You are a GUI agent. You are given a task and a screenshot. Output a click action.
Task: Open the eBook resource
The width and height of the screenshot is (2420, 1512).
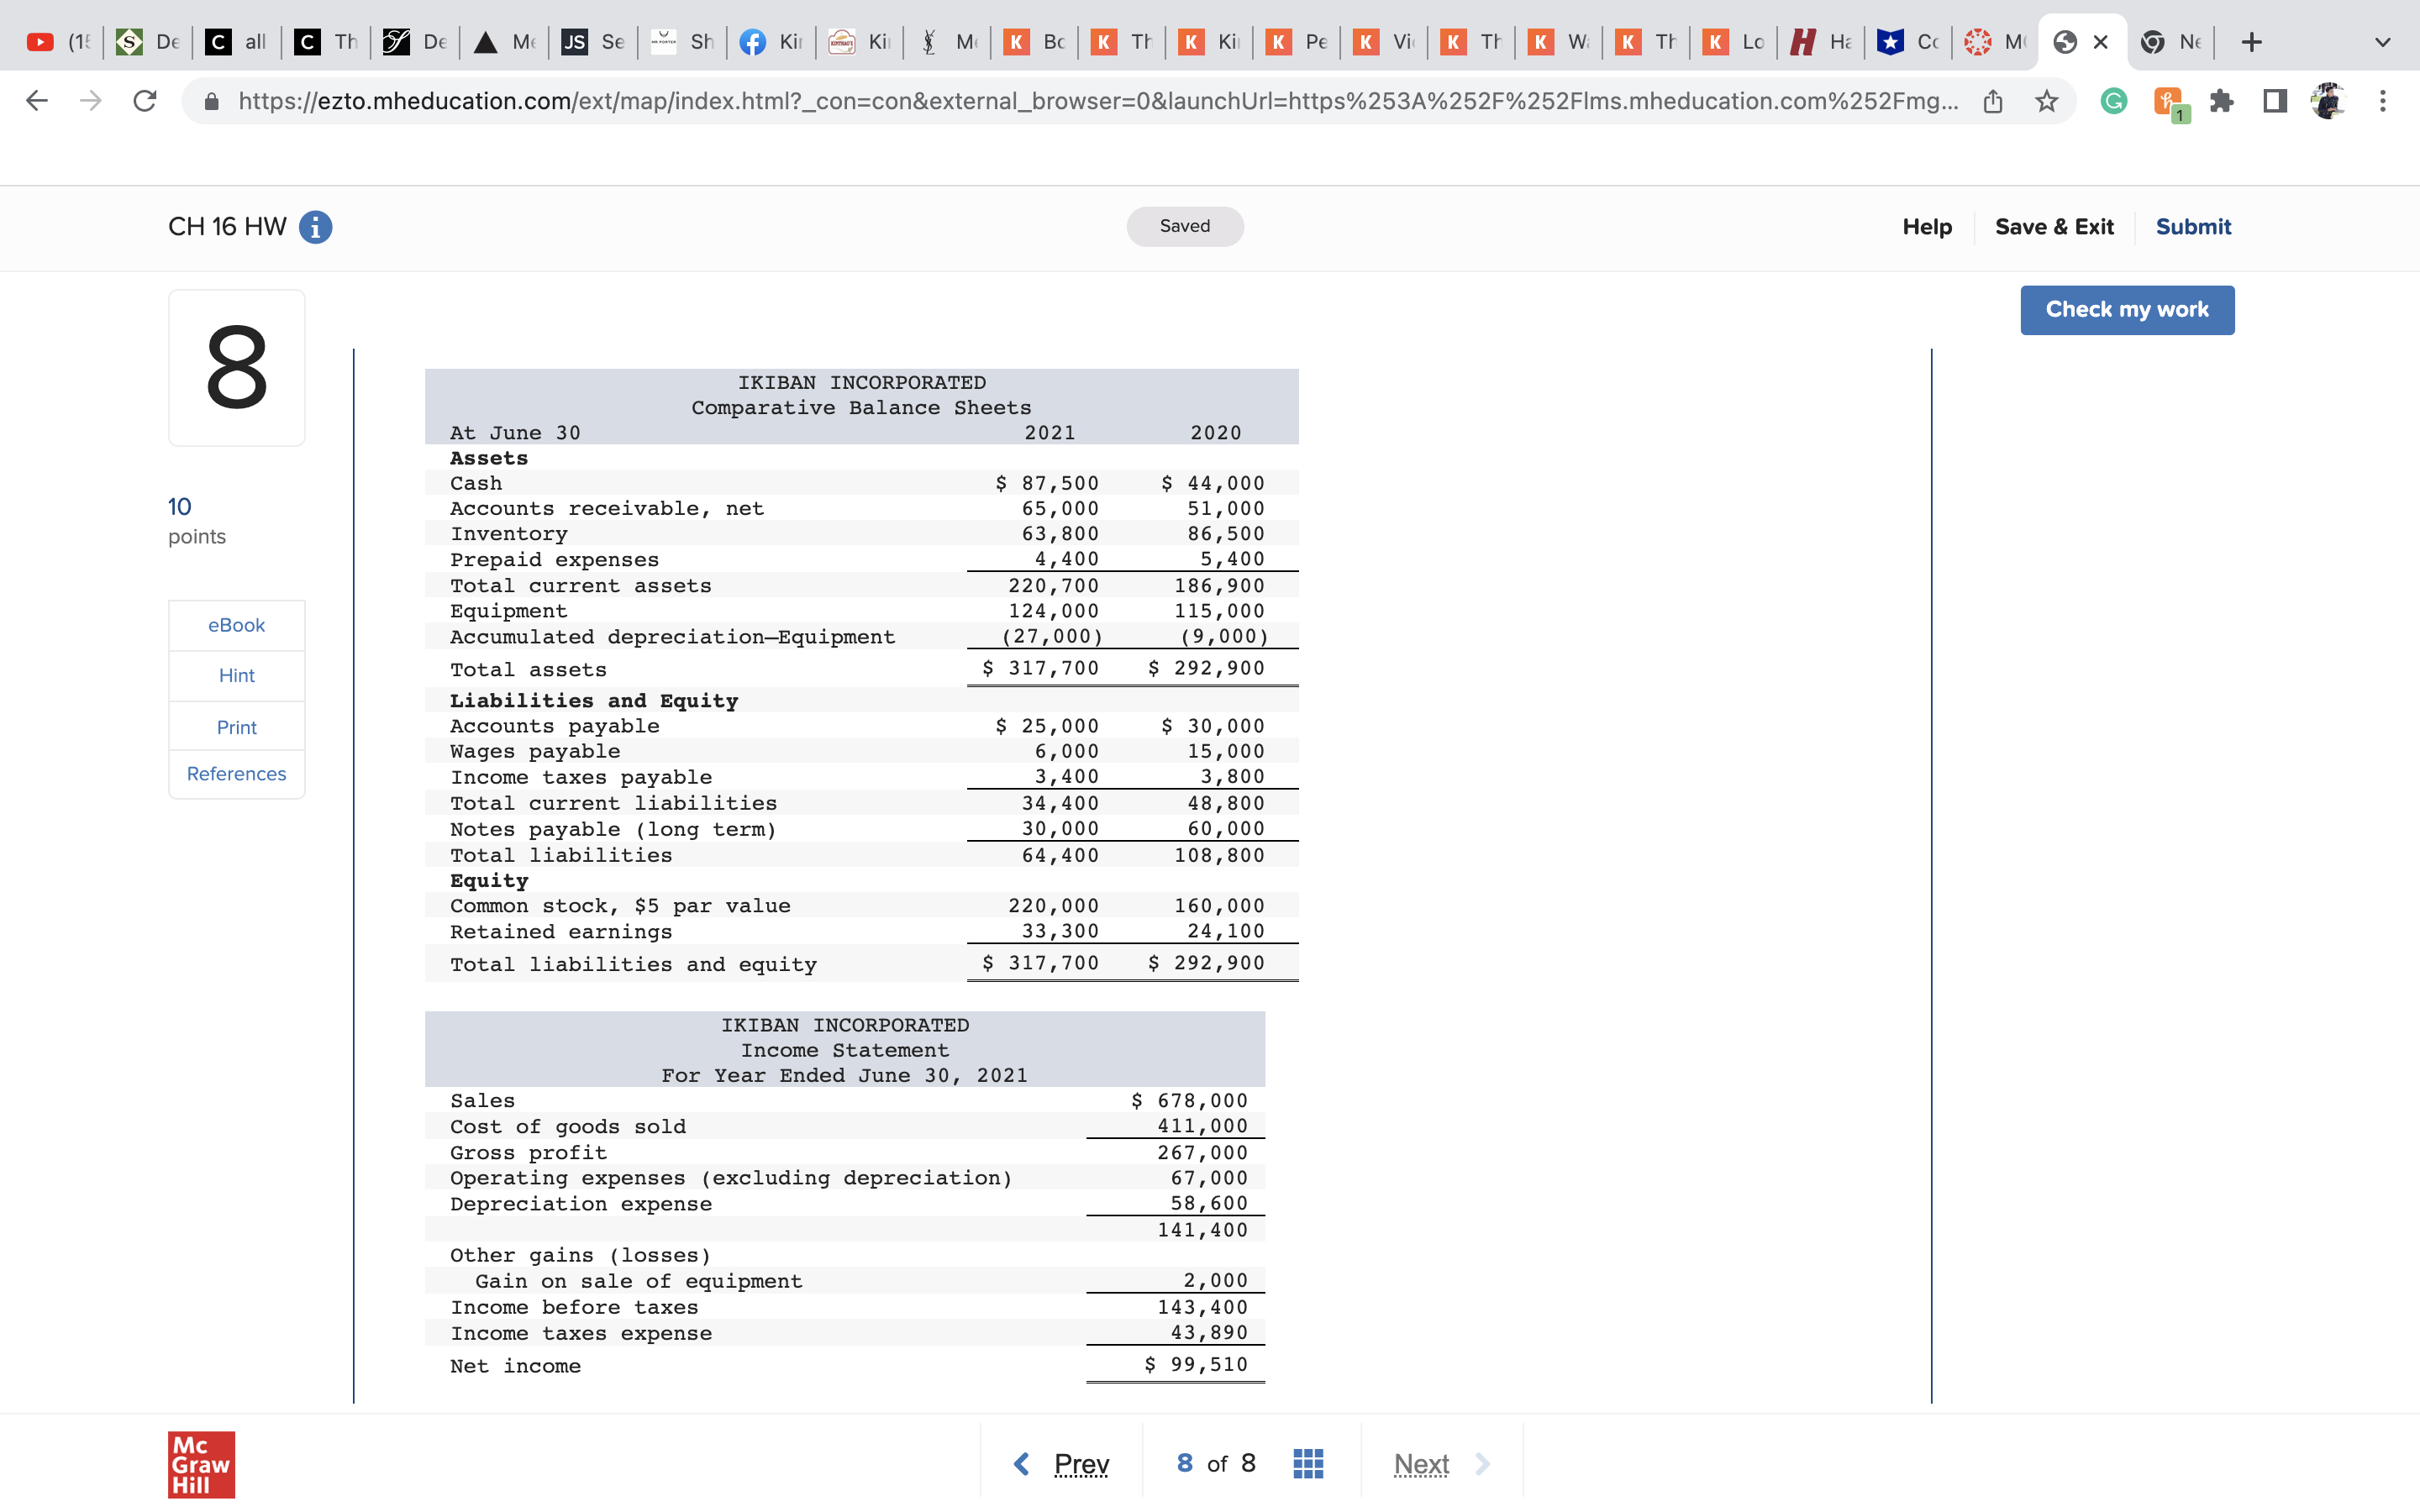(236, 625)
